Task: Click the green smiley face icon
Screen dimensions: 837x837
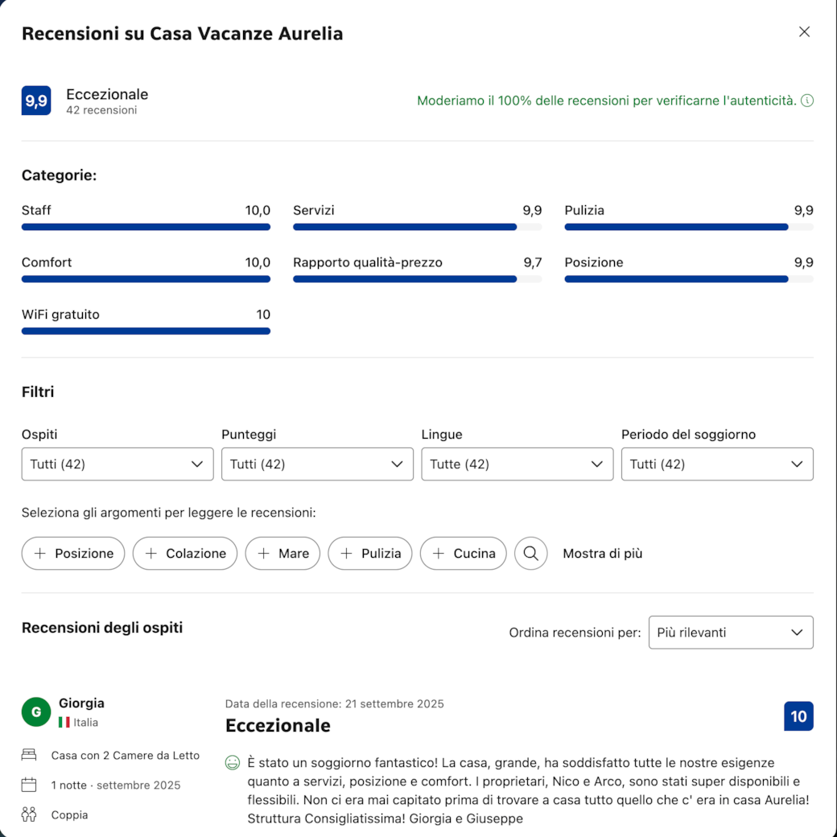Action: tap(233, 763)
